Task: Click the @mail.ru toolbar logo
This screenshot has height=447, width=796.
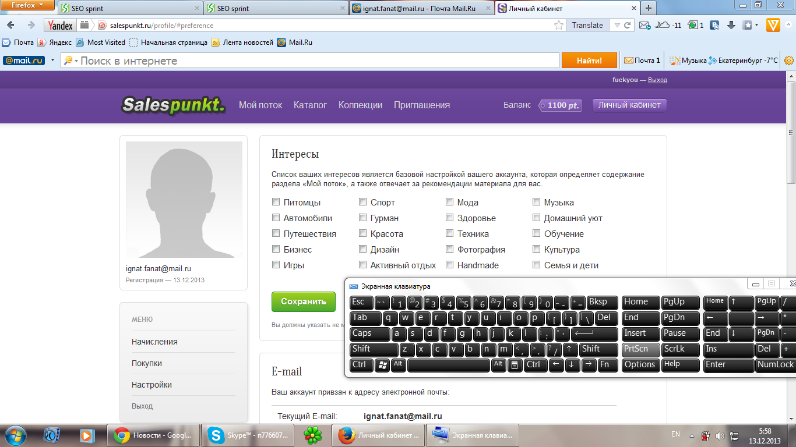Action: (24, 61)
